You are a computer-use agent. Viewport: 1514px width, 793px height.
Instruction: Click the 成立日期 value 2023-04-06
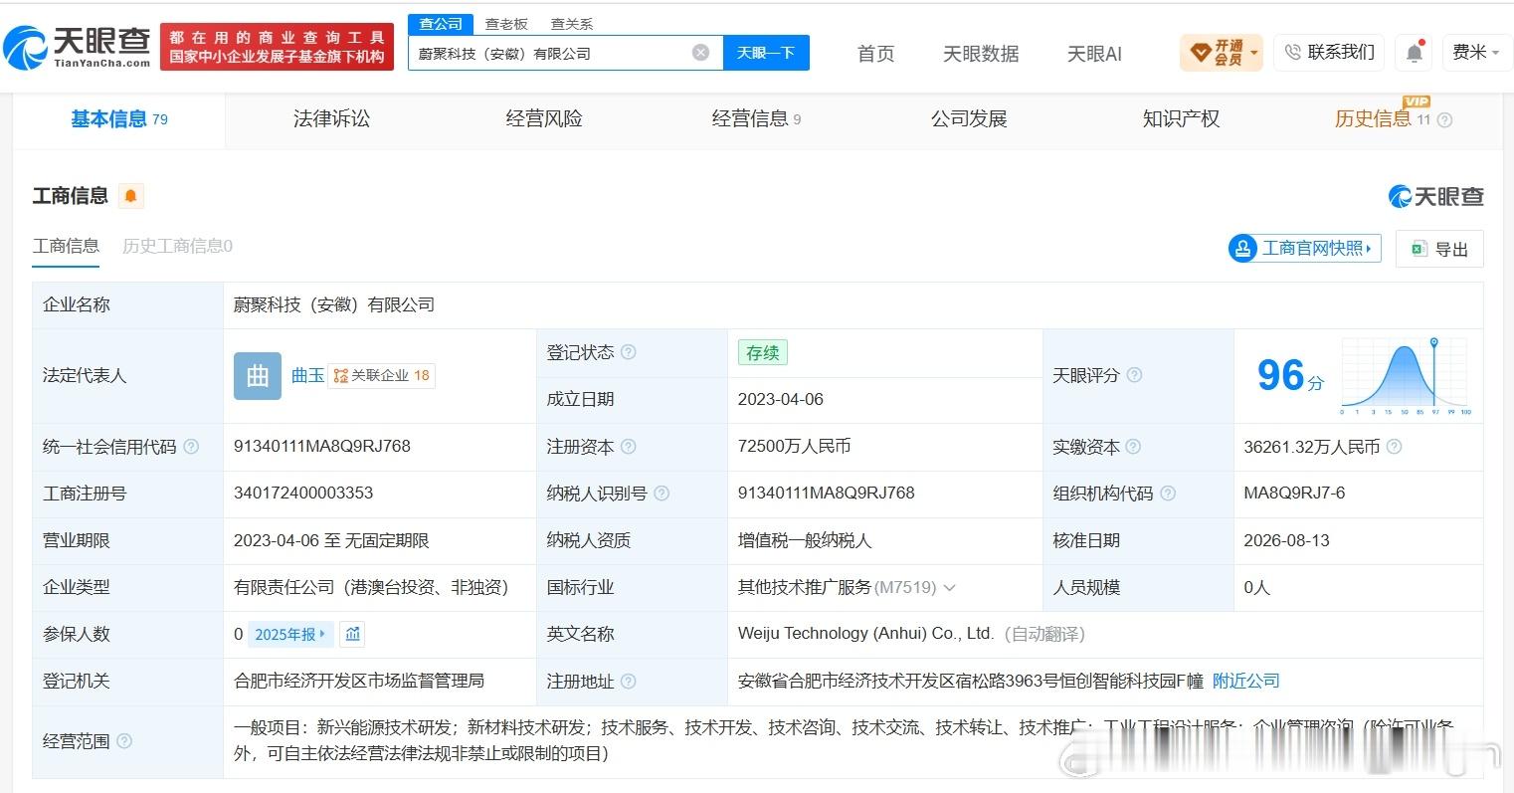point(781,400)
